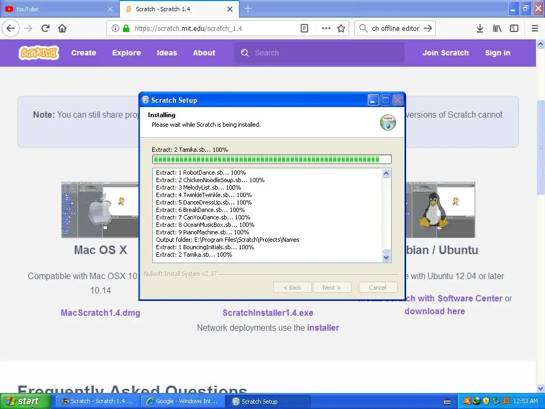Toggle the browser sidebar icon
Viewport: 545px width, 409px height.
click(x=514, y=29)
